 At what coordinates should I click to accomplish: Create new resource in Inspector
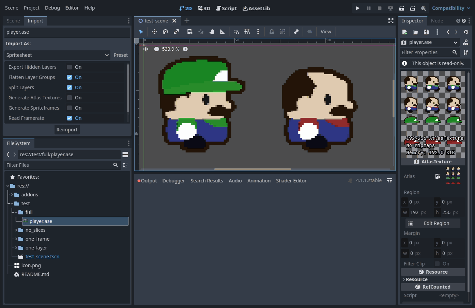(404, 32)
